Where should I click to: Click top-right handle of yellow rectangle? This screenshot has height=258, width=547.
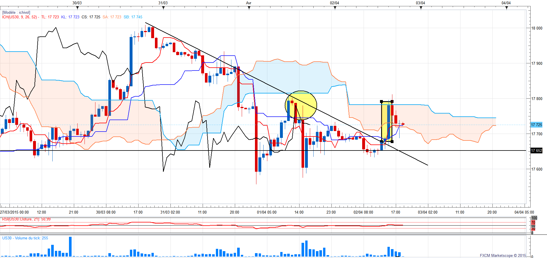[x=392, y=101]
